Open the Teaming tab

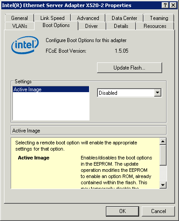[x=159, y=18]
